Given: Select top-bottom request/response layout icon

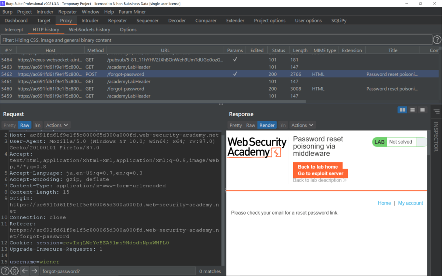Looking at the screenshot, I should point(413,110).
